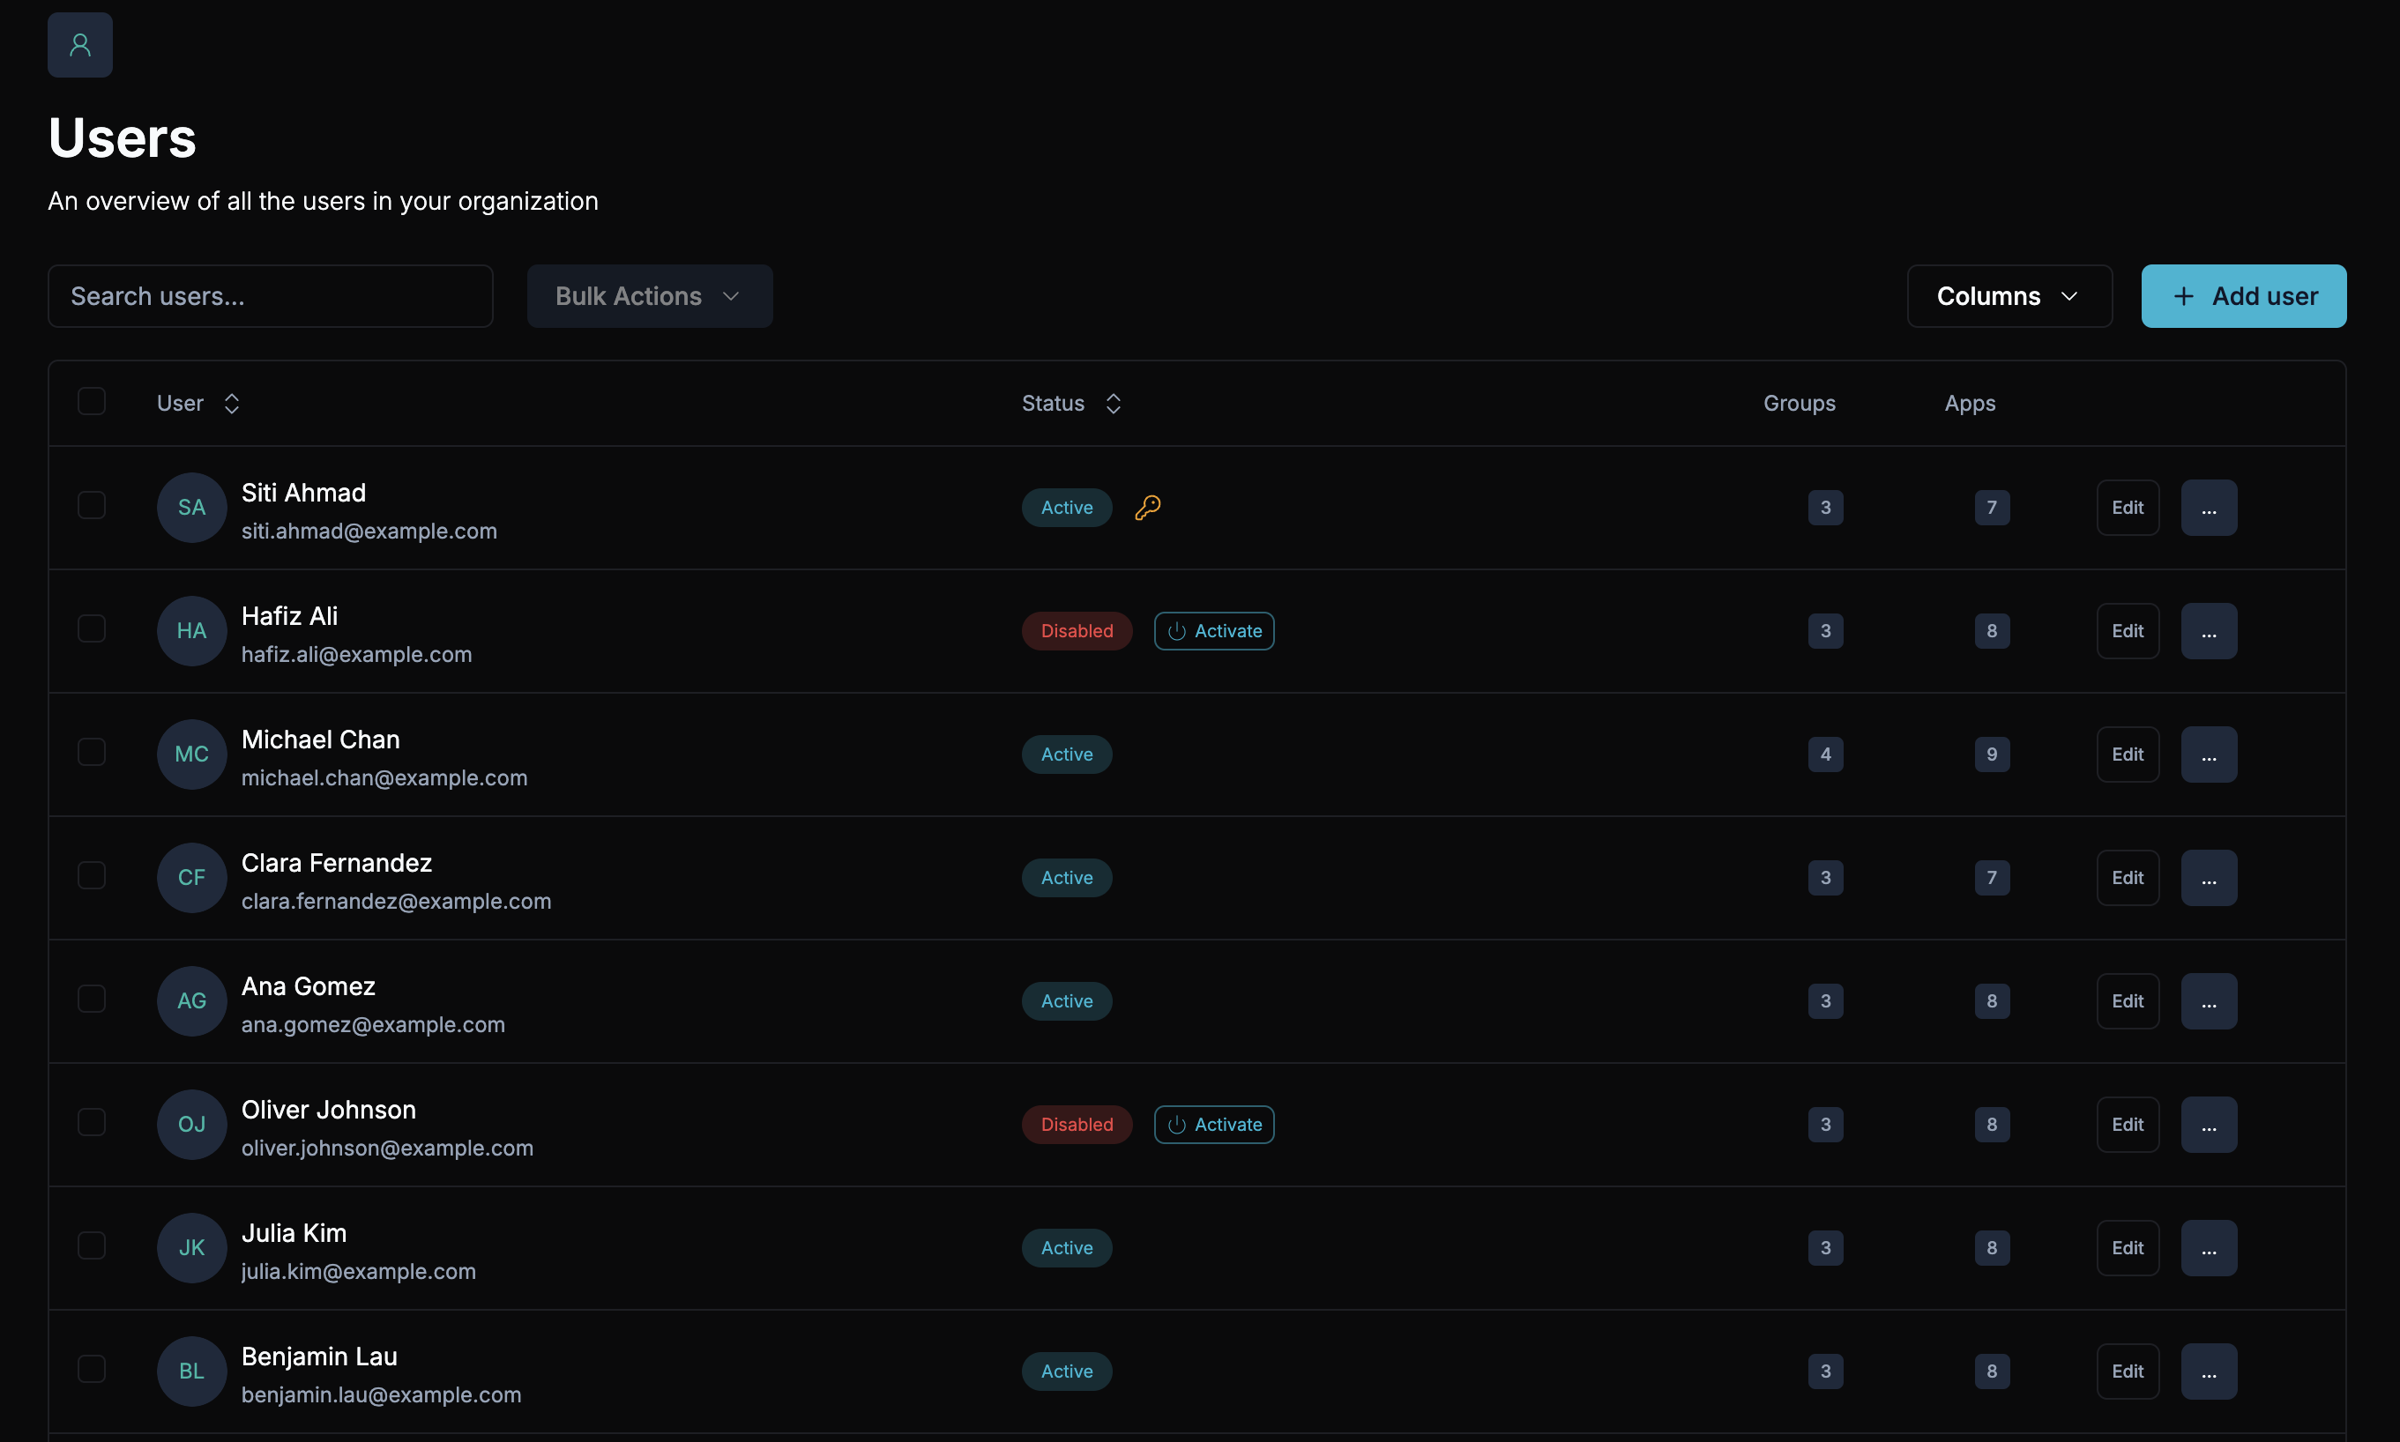Screen dimensions: 2400x1442
Task: Open the ellipsis dropdown for Benjamin Lau
Action: [x=2208, y=1371]
